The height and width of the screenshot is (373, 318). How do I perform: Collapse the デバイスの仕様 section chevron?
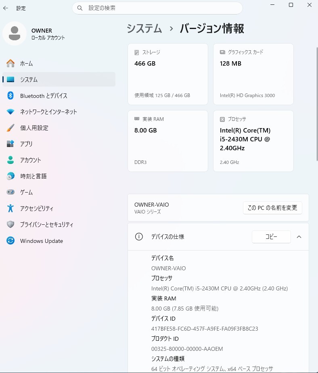coord(299,237)
